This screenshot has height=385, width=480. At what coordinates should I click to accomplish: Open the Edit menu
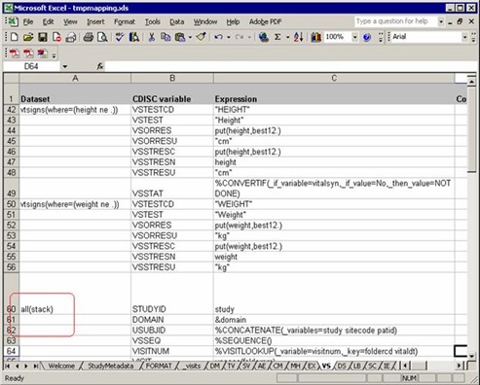(48, 21)
